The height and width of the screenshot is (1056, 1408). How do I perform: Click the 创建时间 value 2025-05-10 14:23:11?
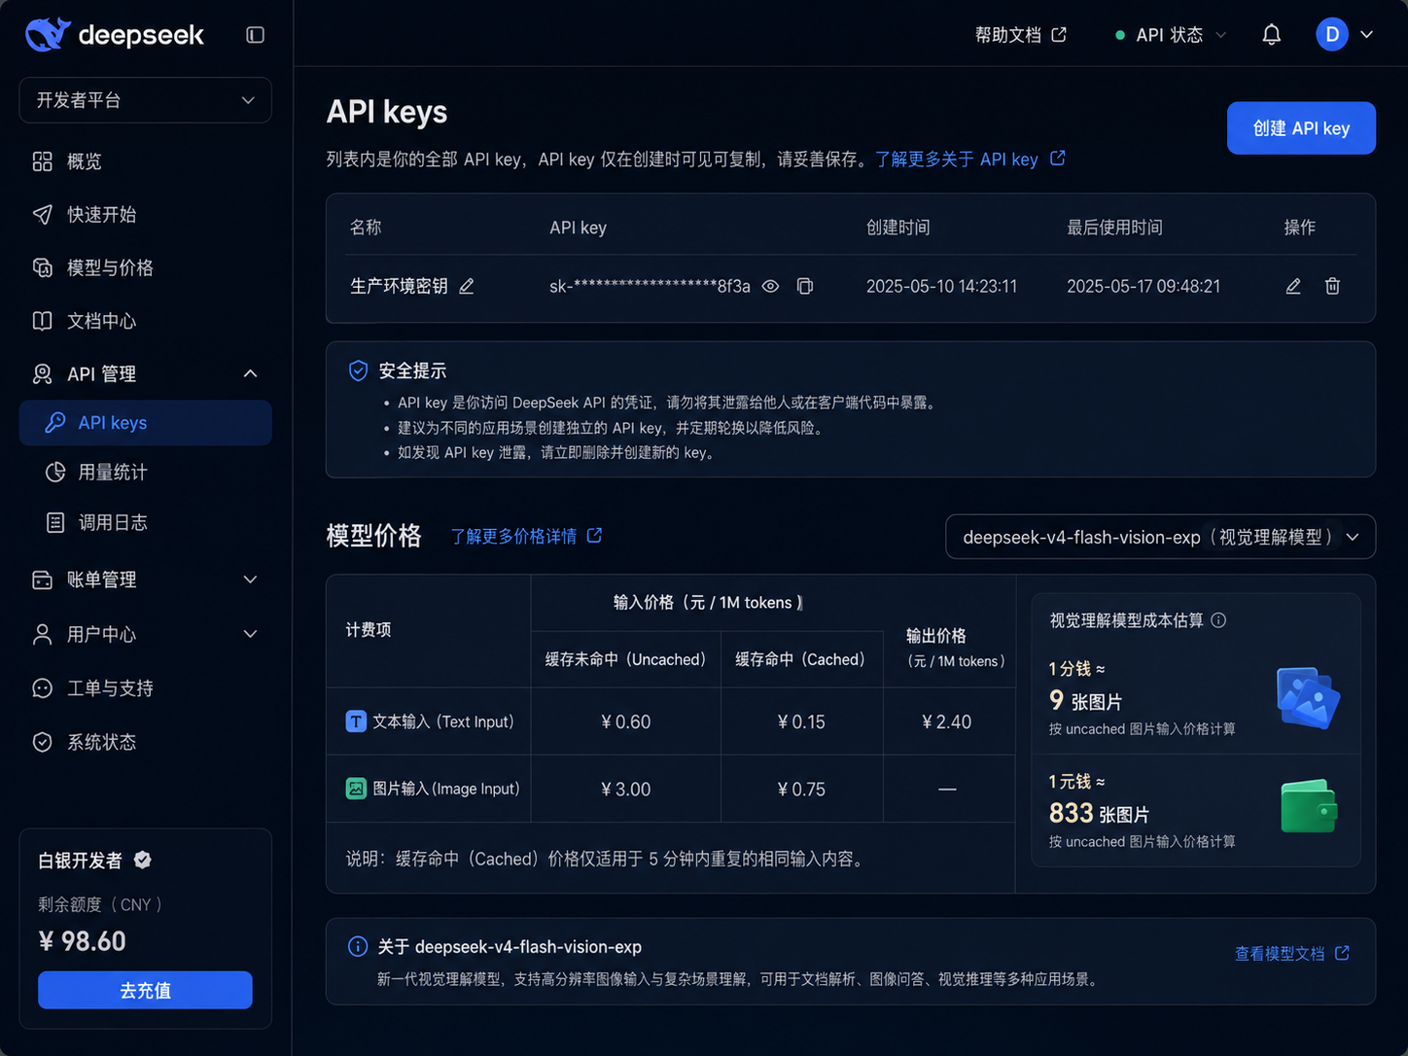pos(941,286)
